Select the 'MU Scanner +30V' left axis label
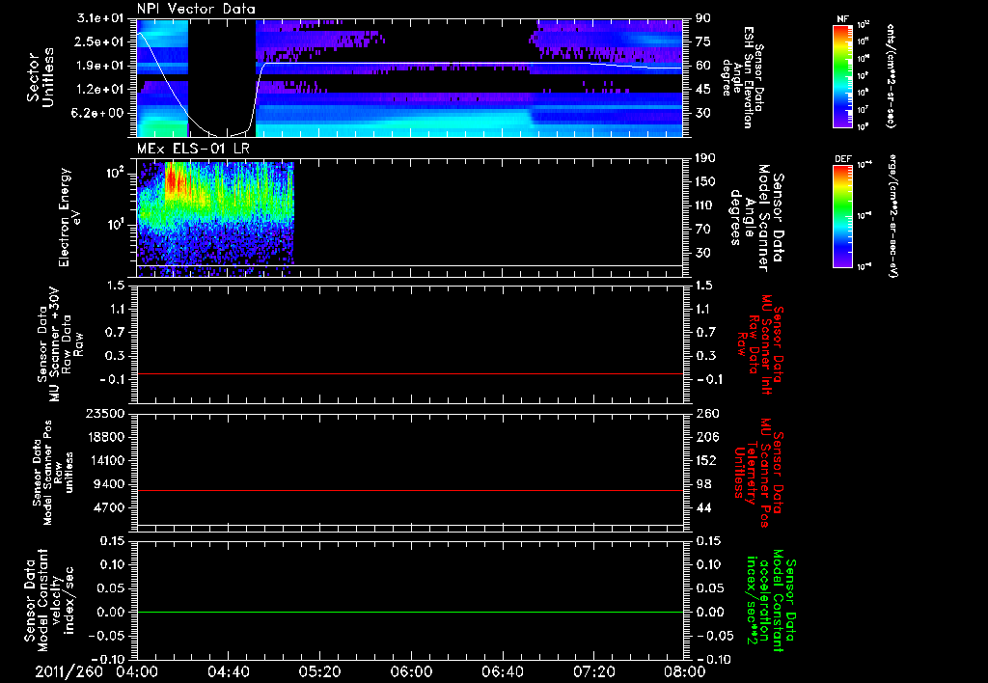This screenshot has width=988, height=683. 61,344
